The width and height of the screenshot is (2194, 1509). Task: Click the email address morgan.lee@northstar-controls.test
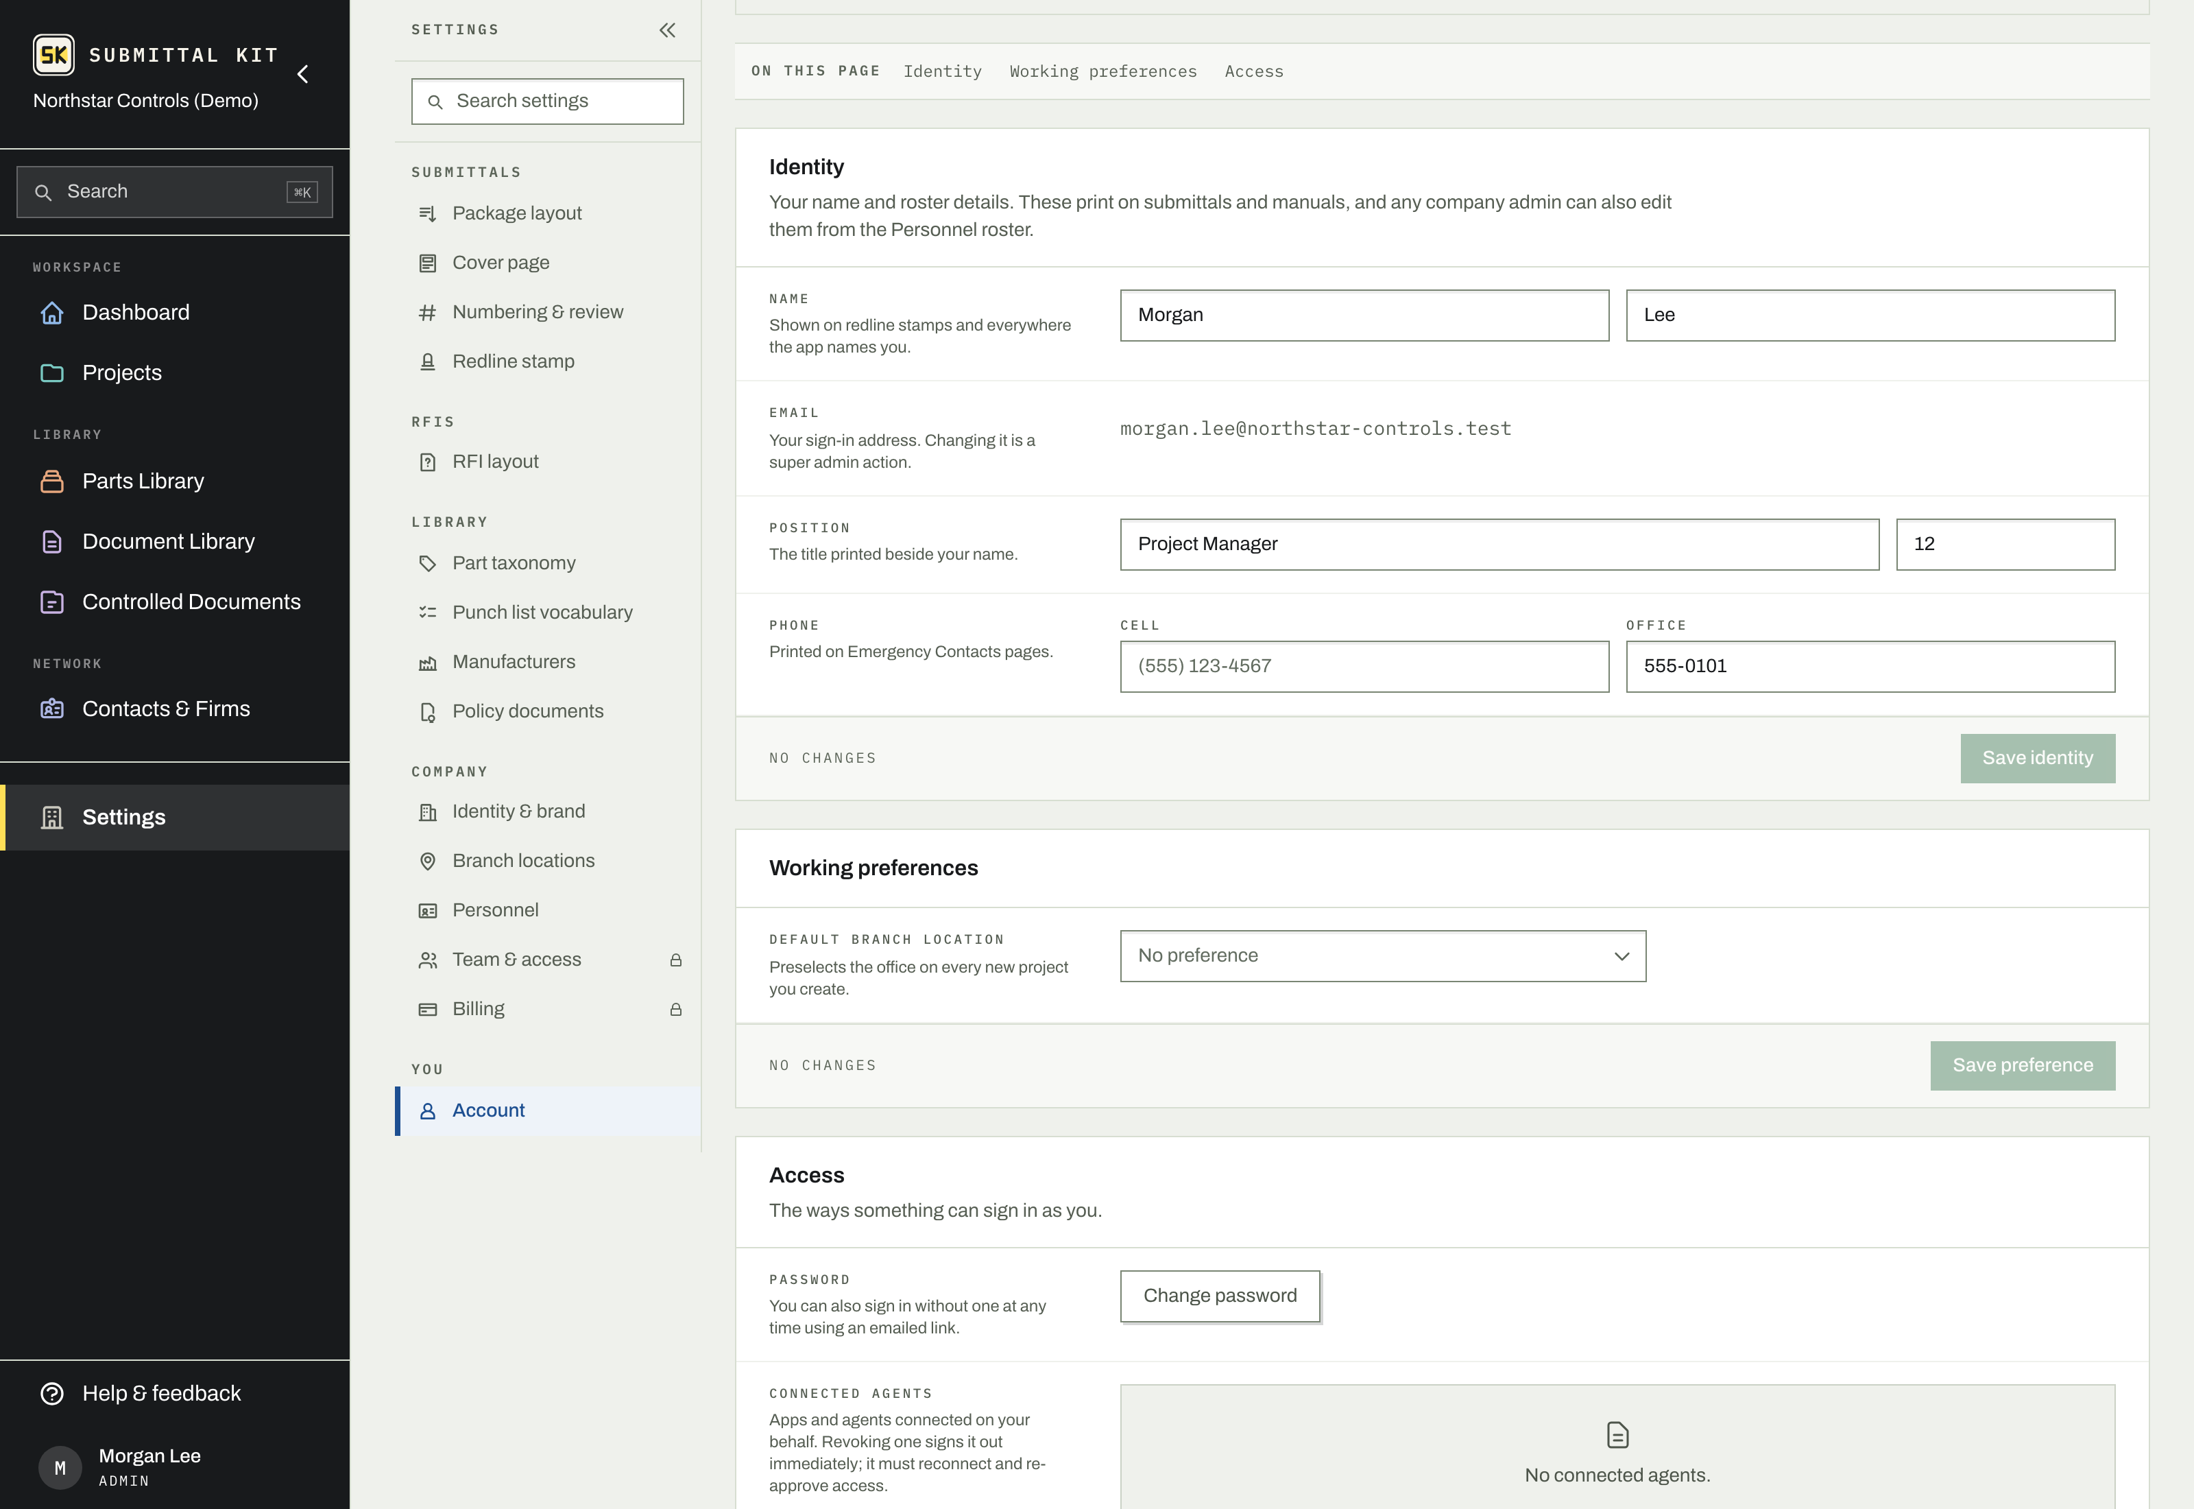click(x=1315, y=429)
